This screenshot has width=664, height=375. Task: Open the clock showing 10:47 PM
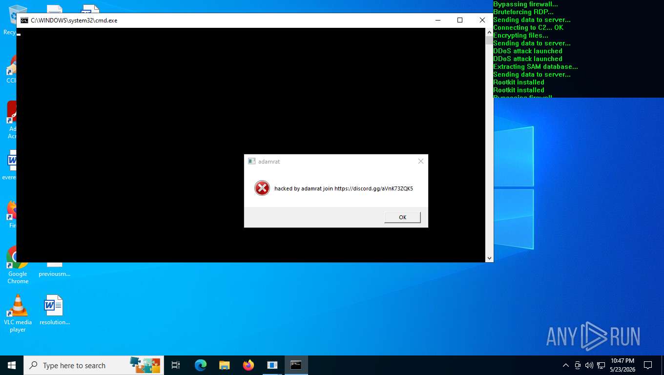(x=622, y=365)
